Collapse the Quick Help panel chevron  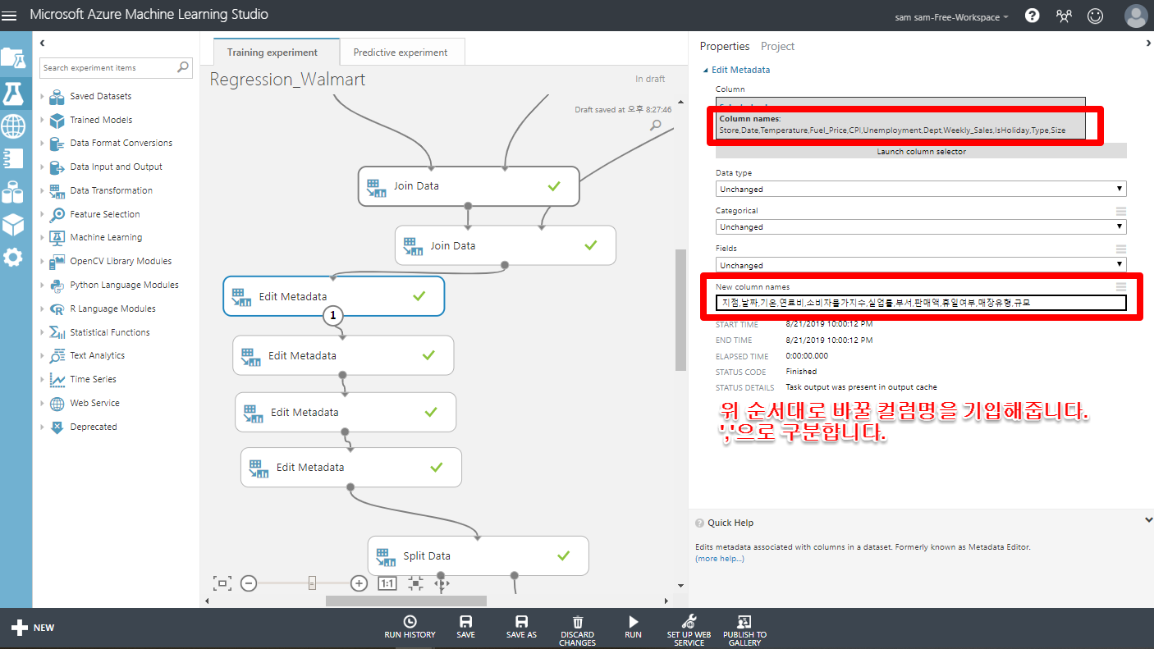coord(1148,520)
